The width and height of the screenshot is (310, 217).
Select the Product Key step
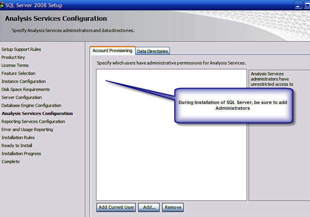(x=13, y=58)
